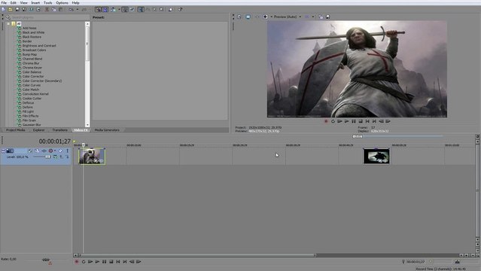
Task: Select Brightness and Contrast effect
Action: pos(39,45)
